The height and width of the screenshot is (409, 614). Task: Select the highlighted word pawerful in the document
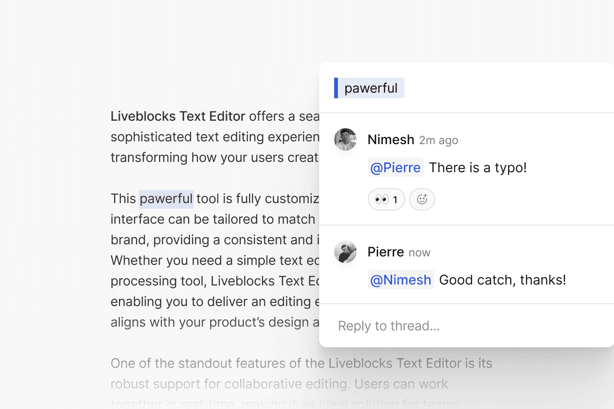coord(166,198)
